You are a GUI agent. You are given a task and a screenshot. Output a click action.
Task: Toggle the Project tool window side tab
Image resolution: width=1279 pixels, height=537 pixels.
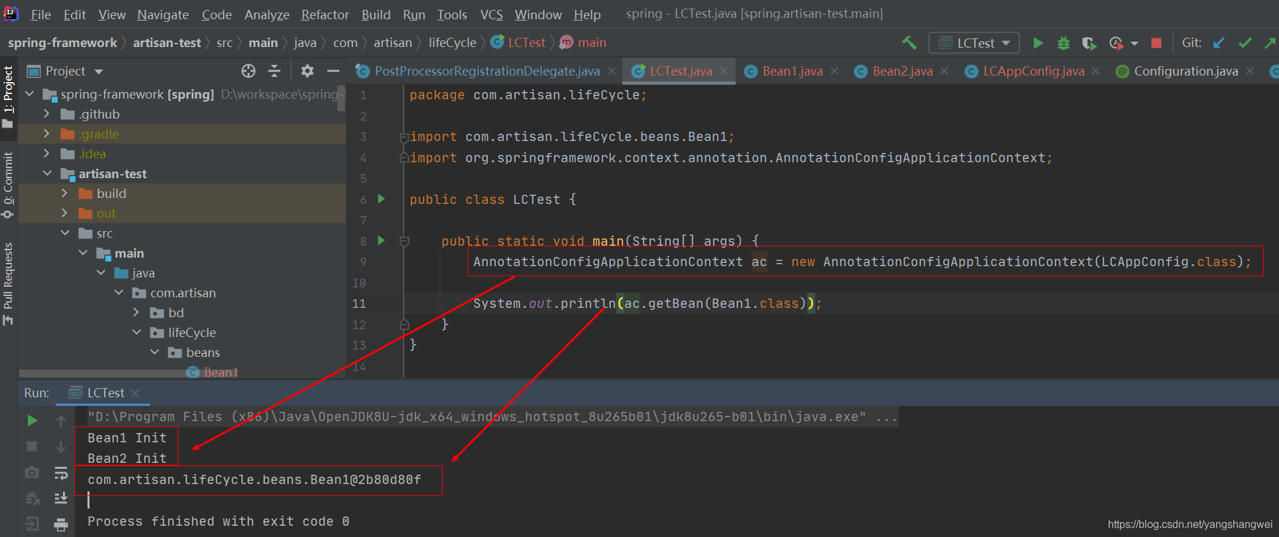(x=9, y=96)
